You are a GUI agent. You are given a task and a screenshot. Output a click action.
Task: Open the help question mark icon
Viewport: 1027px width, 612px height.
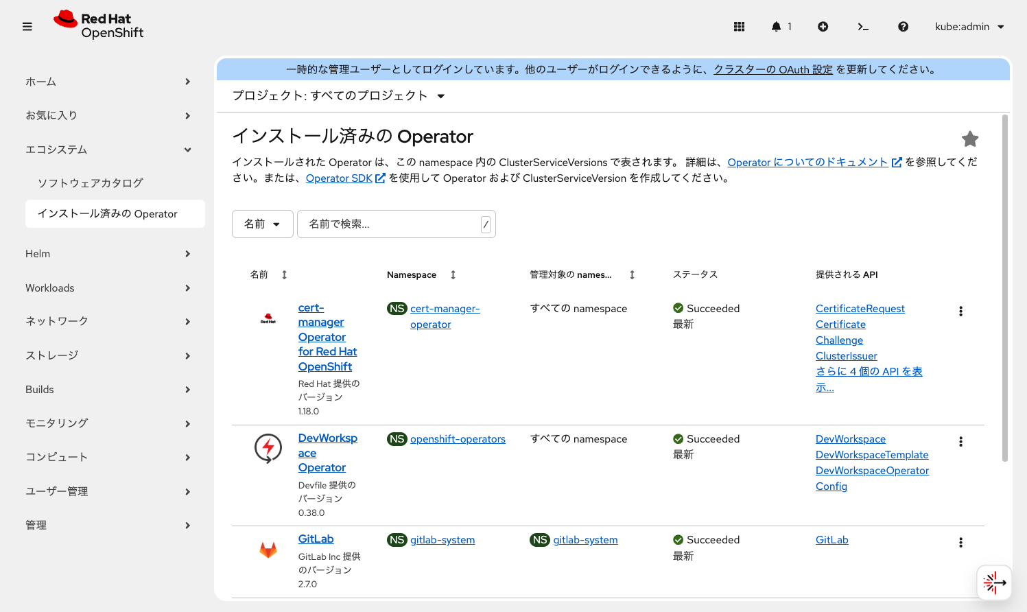point(903,26)
